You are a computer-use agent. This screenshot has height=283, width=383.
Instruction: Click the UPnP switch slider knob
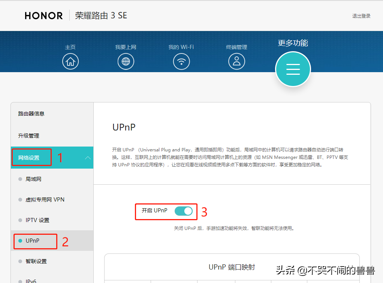[x=187, y=211]
